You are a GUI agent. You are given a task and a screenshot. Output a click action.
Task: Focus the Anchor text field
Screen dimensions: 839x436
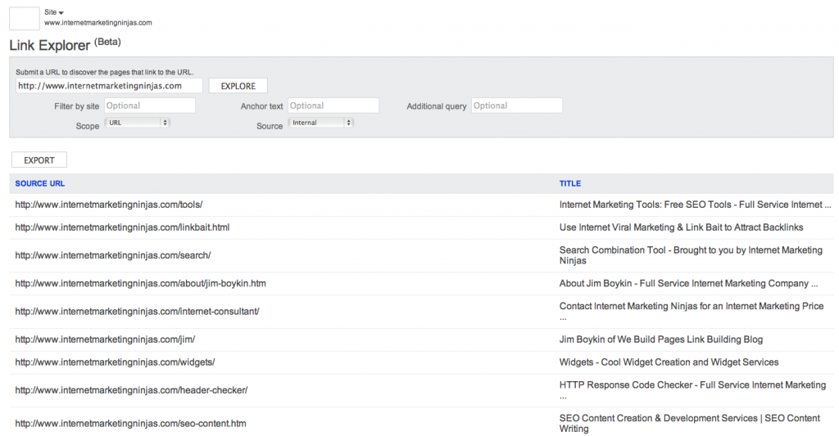pos(333,106)
